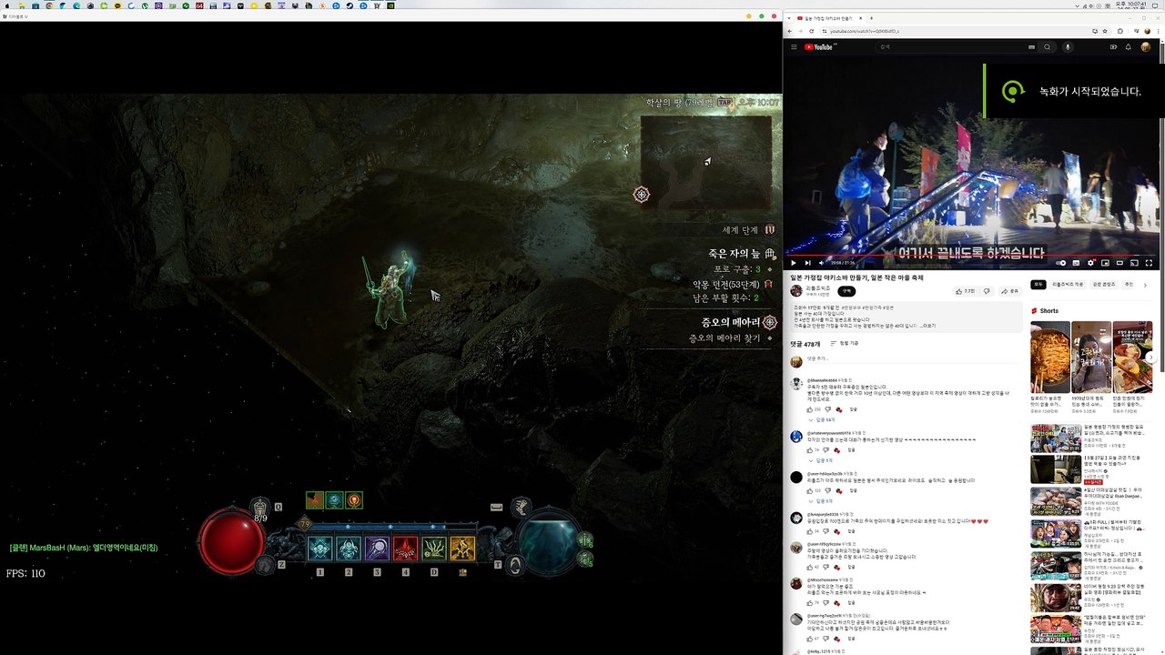
Task: Dislike the video
Action: click(986, 291)
